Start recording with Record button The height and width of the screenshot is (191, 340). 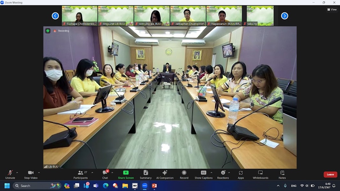(x=184, y=174)
